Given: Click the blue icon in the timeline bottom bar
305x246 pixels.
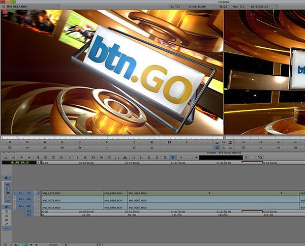Looking at the screenshot, I should 26,244.
